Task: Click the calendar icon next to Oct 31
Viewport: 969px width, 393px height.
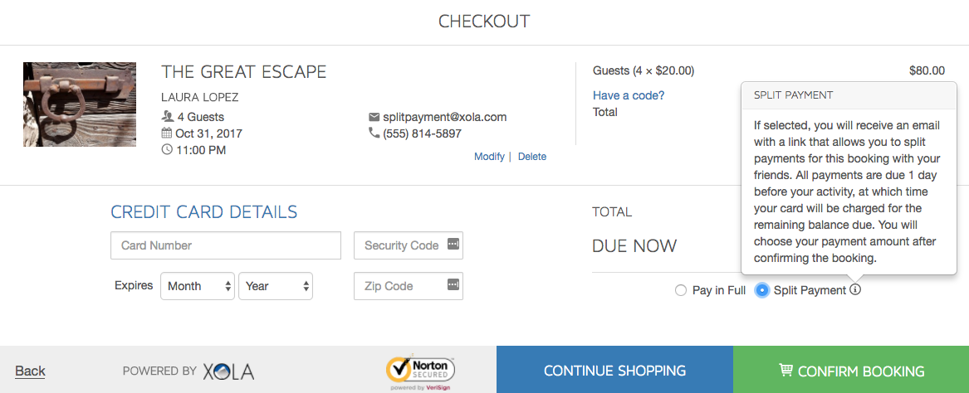Action: [x=167, y=133]
